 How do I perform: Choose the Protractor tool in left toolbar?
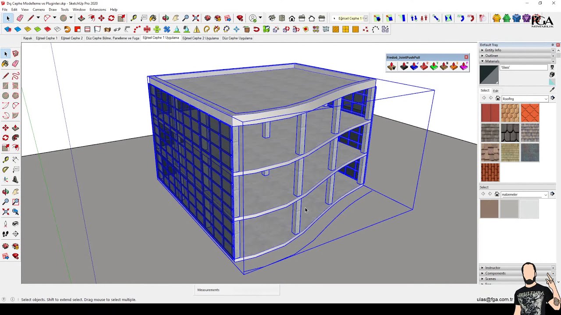(x=5, y=169)
